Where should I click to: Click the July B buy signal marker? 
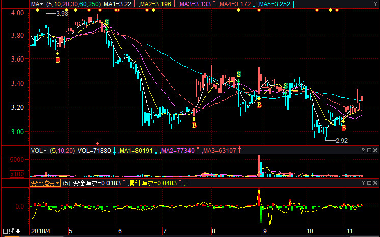pos(194,125)
